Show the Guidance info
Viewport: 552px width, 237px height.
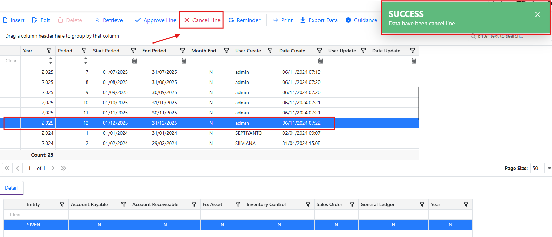361,20
